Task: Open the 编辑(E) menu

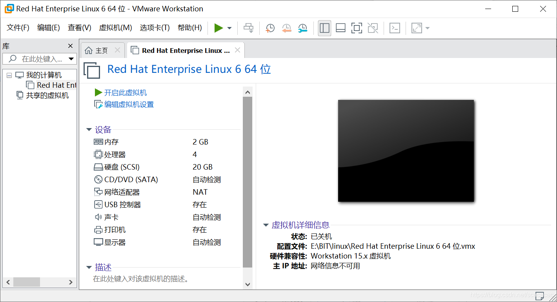Action: click(49, 27)
